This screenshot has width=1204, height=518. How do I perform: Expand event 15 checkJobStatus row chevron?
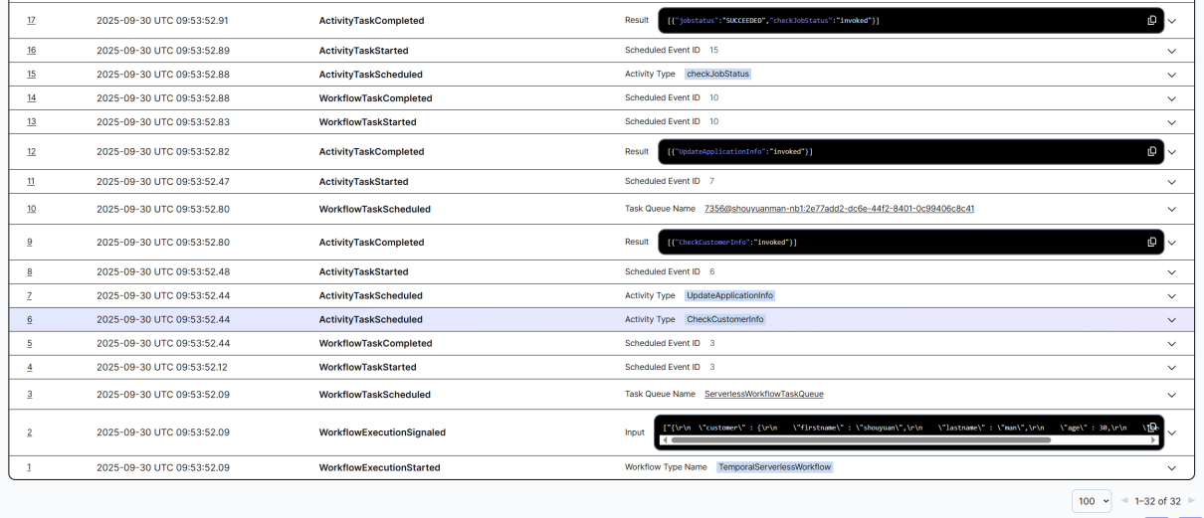[x=1171, y=75]
